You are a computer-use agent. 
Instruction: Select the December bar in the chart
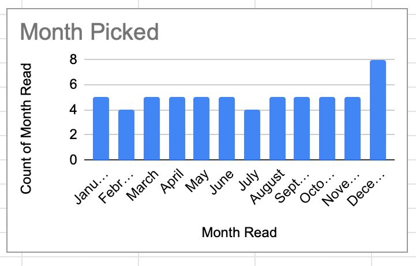point(378,110)
